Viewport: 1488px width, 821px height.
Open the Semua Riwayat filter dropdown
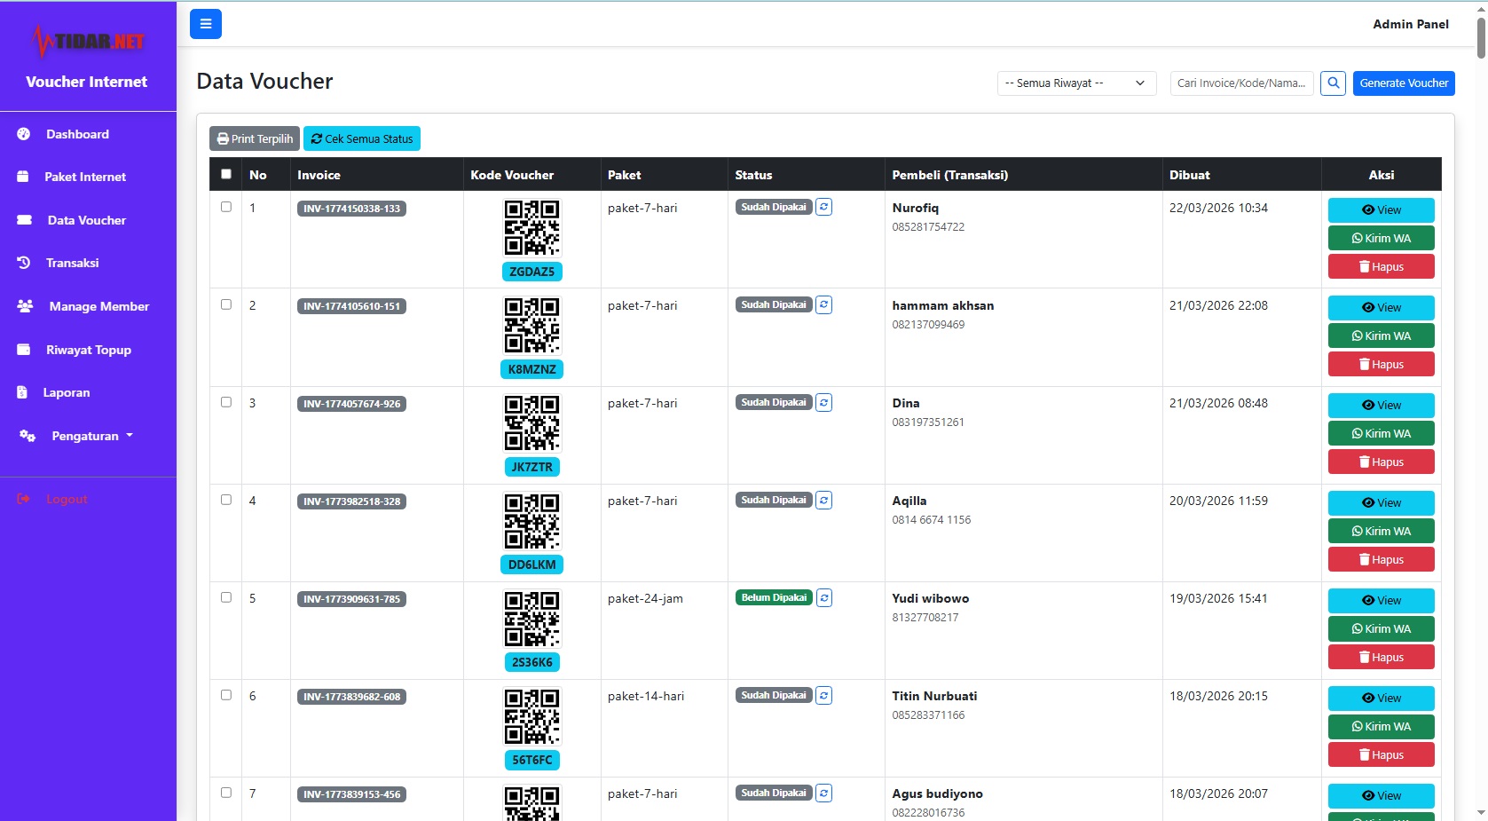click(x=1076, y=83)
